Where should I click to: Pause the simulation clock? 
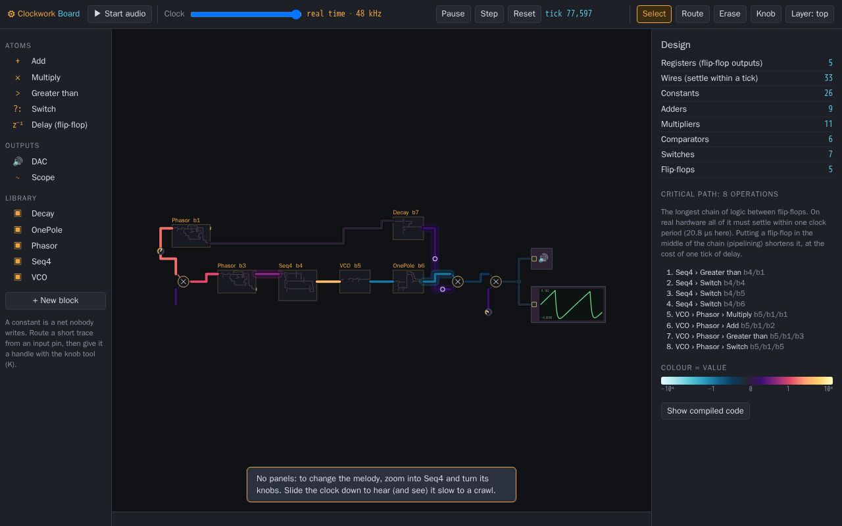click(x=453, y=14)
